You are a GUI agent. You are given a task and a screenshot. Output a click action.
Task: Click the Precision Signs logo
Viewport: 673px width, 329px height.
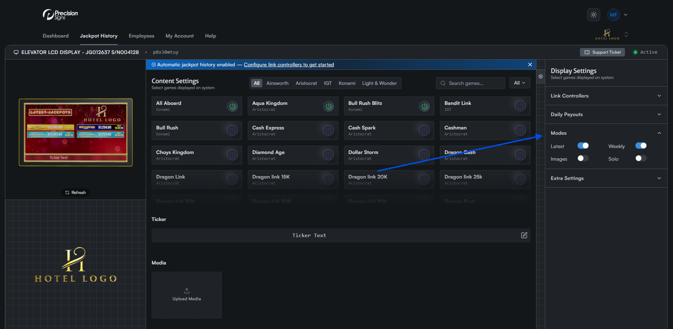[60, 14]
